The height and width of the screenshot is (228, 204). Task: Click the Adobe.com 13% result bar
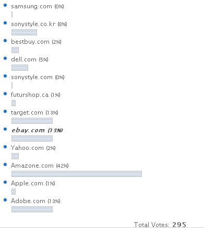click(32, 209)
